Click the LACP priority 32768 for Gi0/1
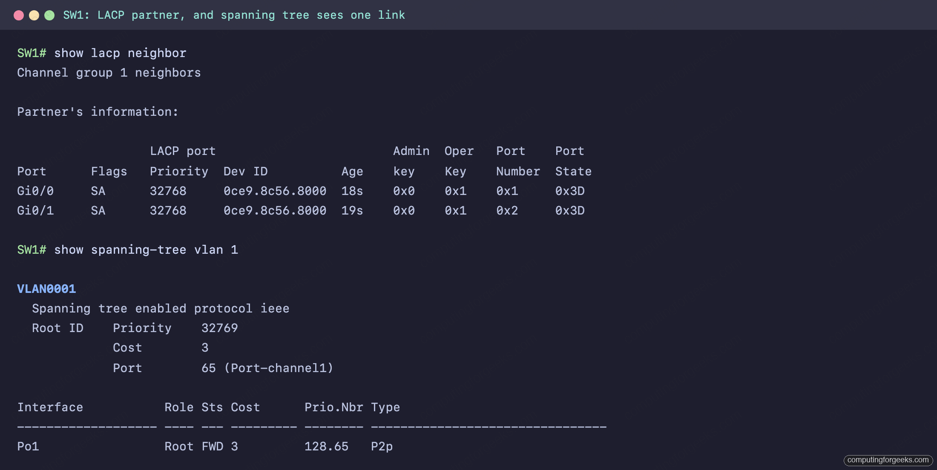This screenshot has height=470, width=937. (168, 211)
